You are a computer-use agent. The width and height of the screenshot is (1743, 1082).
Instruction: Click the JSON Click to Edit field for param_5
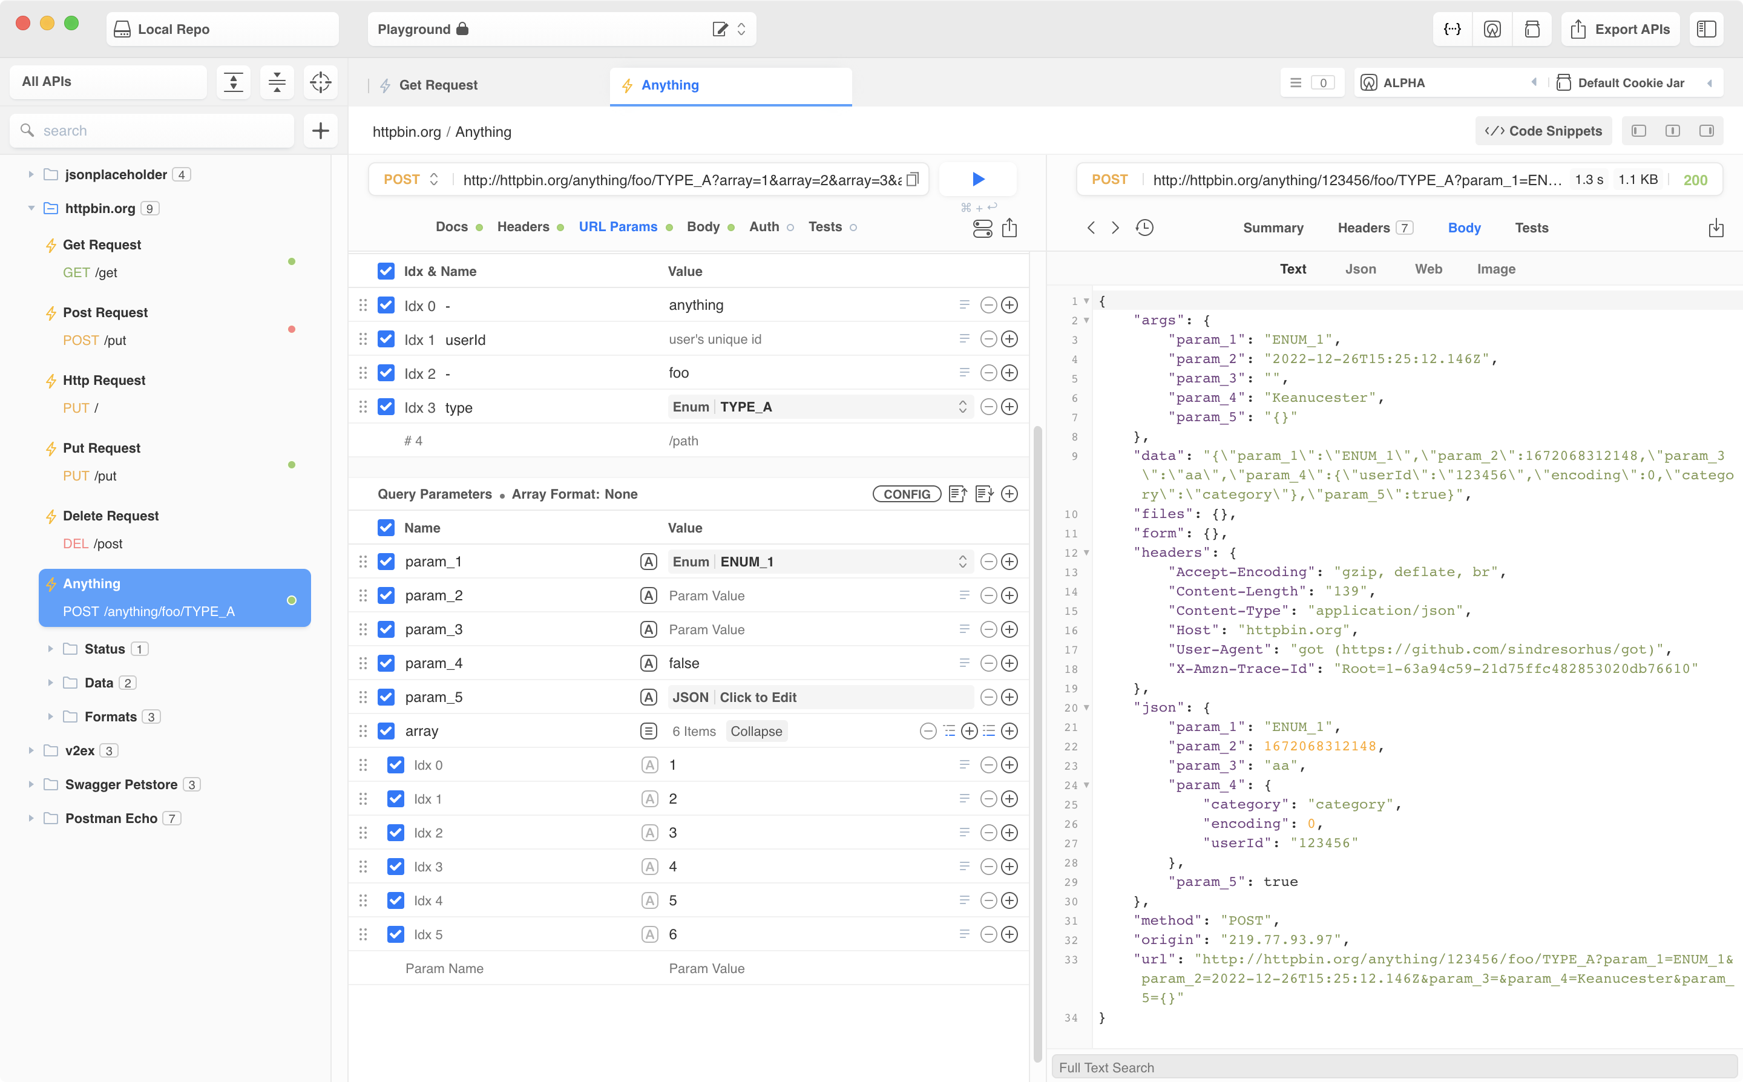pos(820,697)
